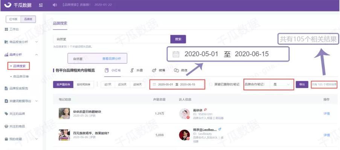Collapse the sidebar with the menu fold icon

point(41,5)
